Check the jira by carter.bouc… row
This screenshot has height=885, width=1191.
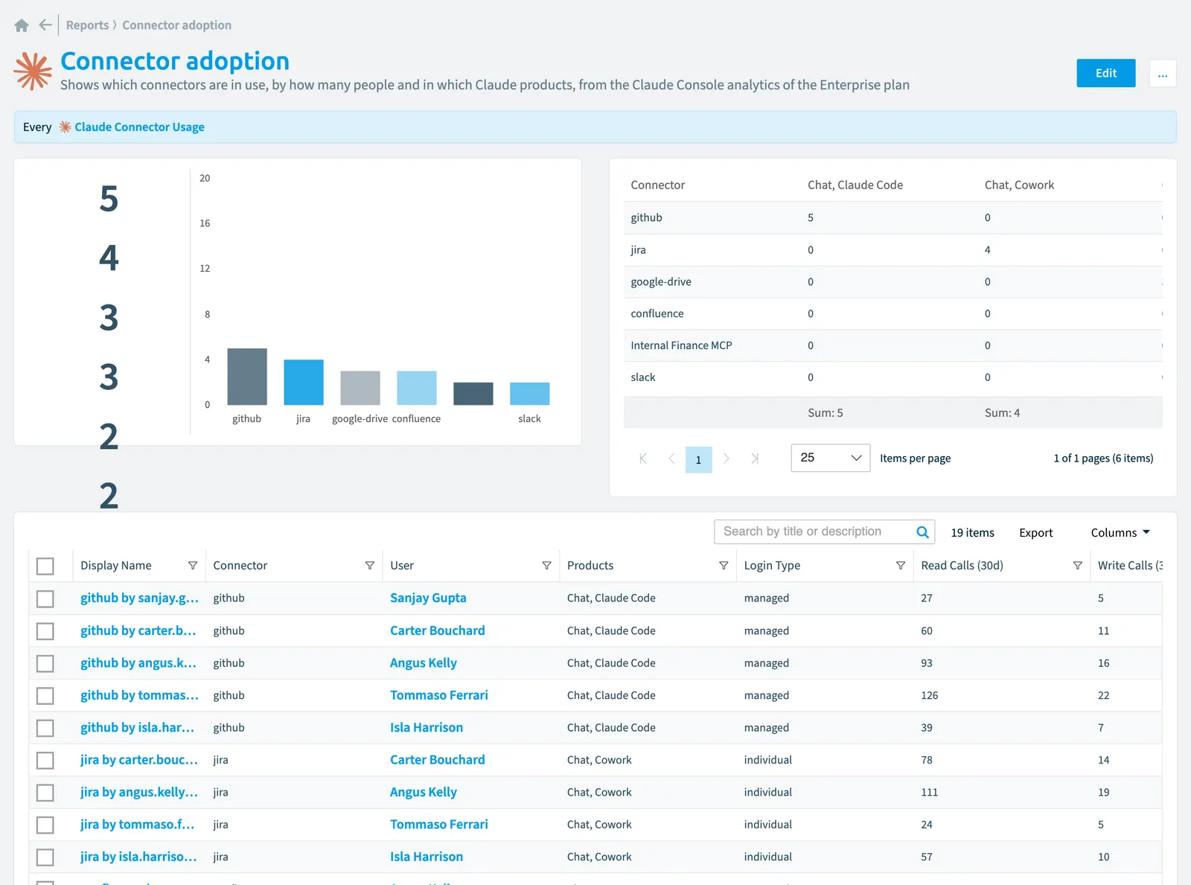[x=45, y=761]
